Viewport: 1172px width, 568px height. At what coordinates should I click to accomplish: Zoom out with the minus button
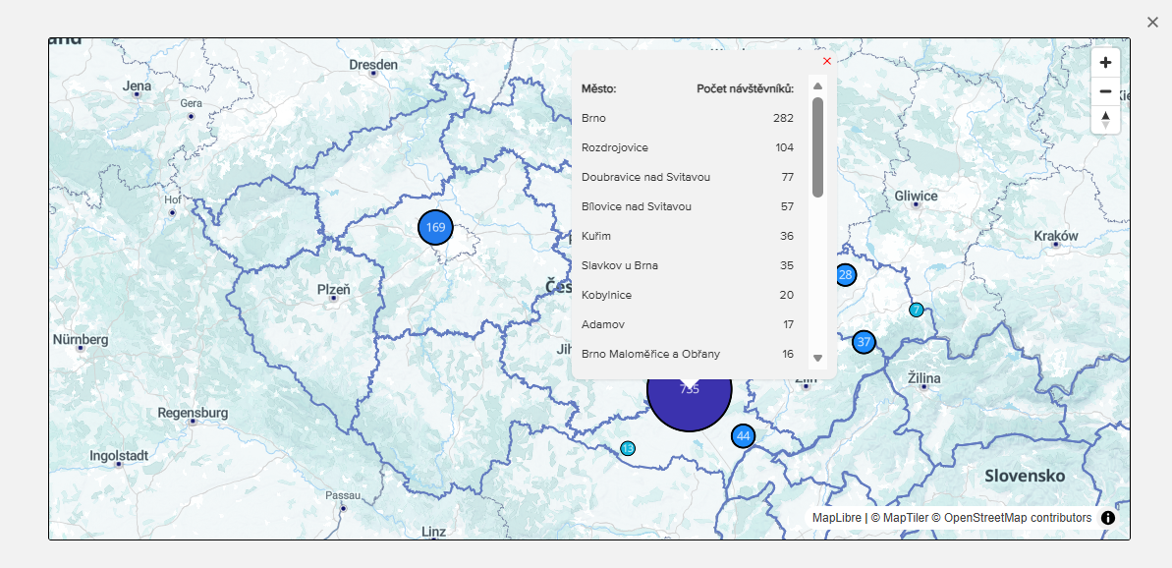[x=1105, y=91]
